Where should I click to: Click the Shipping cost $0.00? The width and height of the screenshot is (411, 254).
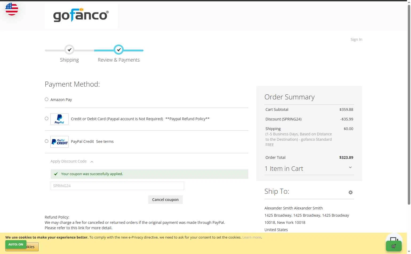click(x=348, y=129)
